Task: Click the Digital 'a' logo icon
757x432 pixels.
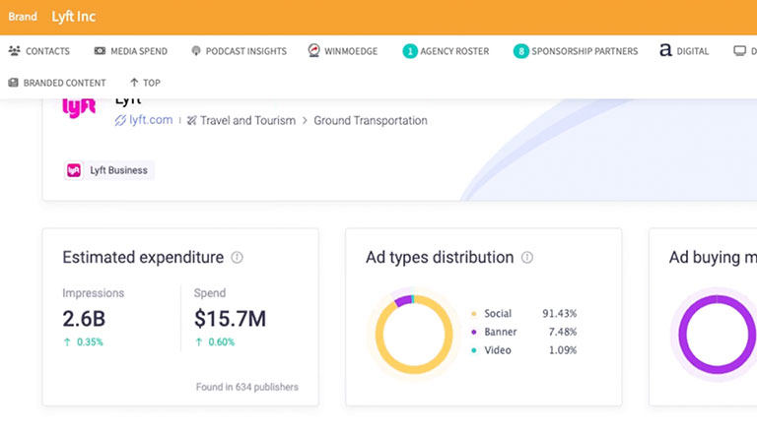Action: 665,50
